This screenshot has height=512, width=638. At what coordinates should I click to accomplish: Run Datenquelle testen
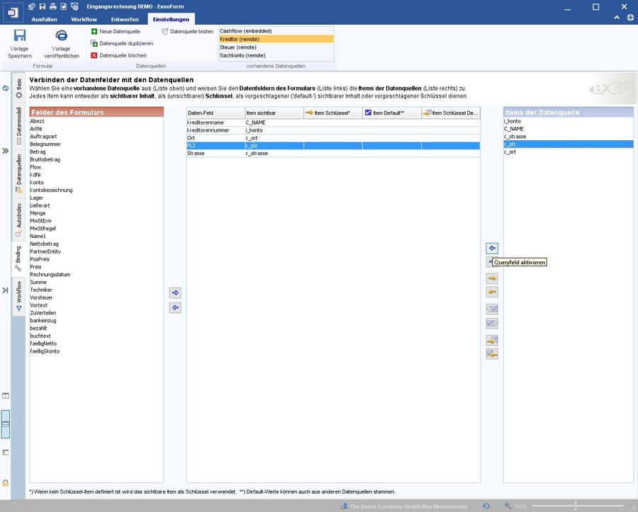(x=187, y=32)
